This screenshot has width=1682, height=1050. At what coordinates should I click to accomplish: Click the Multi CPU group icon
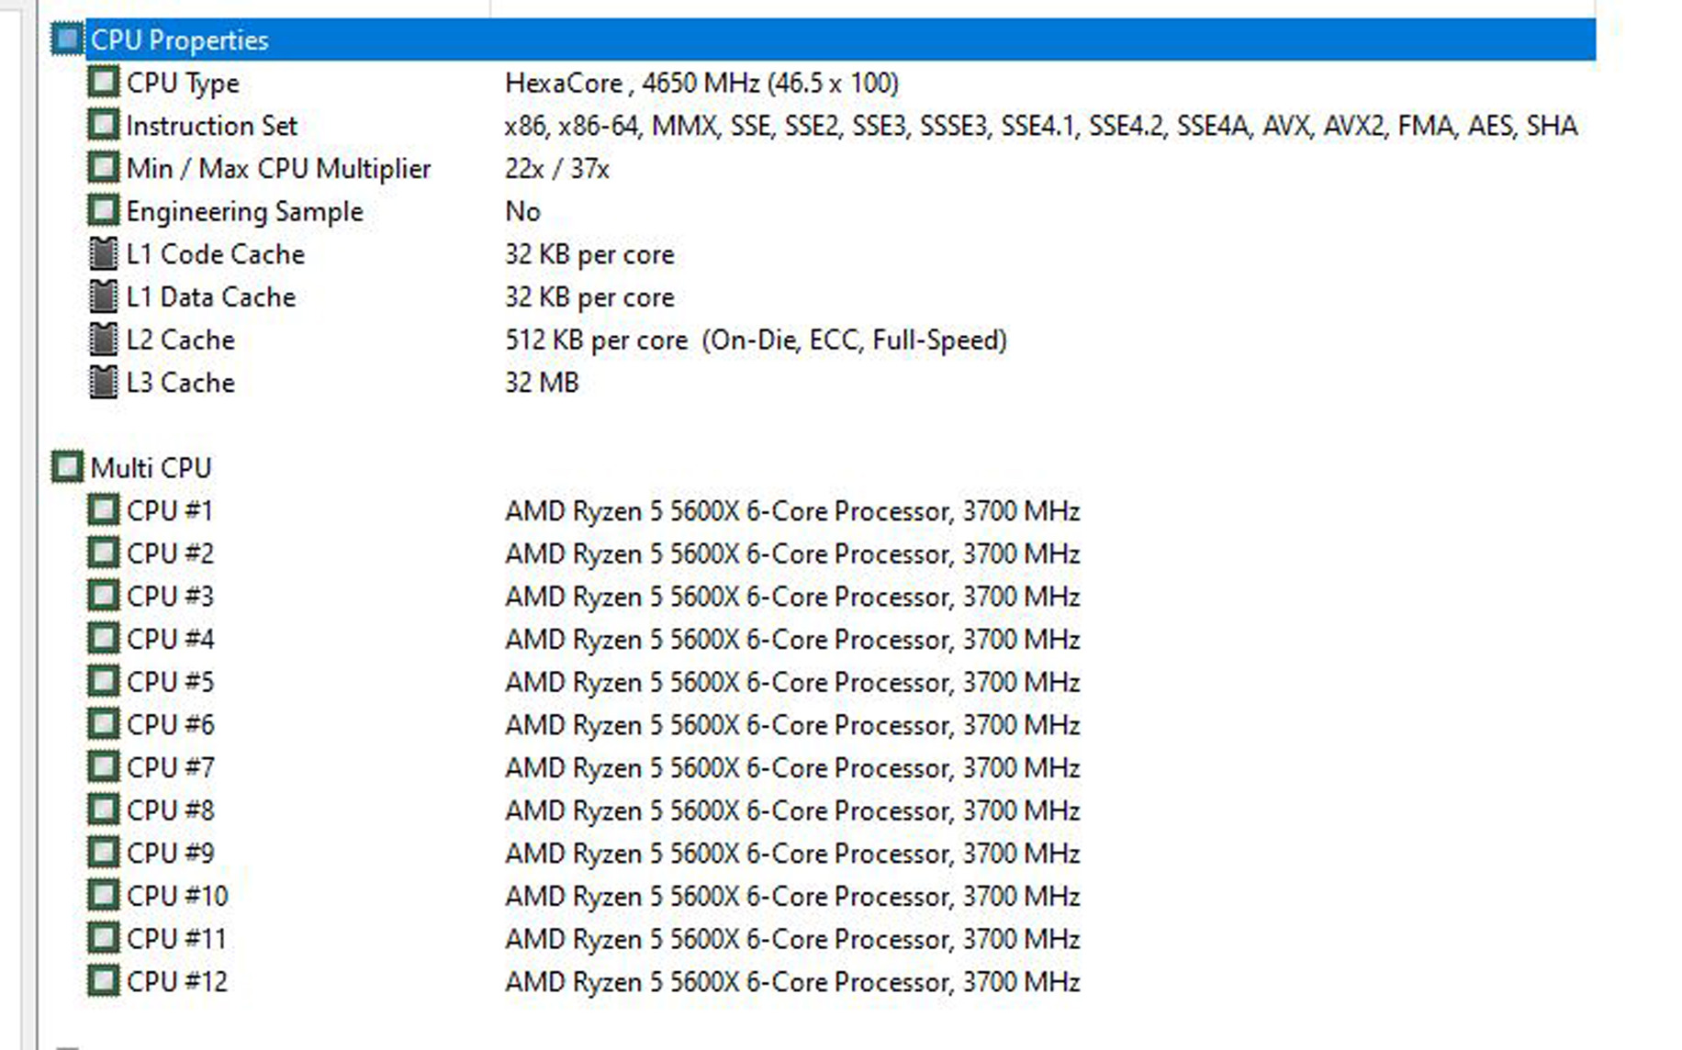[x=67, y=467]
